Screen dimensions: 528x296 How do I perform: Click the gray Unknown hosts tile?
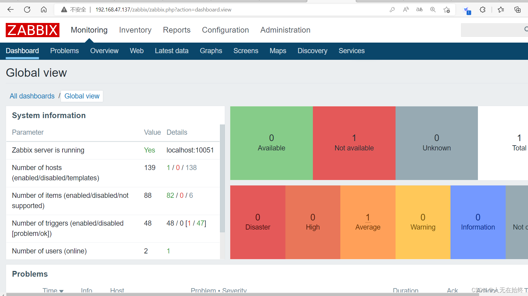pyautogui.click(x=437, y=143)
